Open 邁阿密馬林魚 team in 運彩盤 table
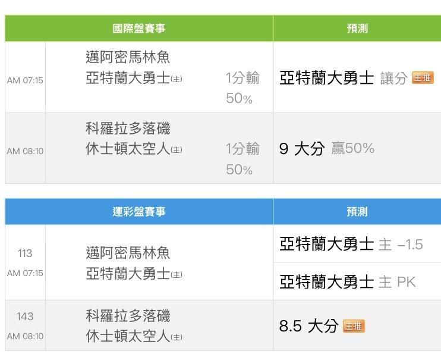 (128, 253)
